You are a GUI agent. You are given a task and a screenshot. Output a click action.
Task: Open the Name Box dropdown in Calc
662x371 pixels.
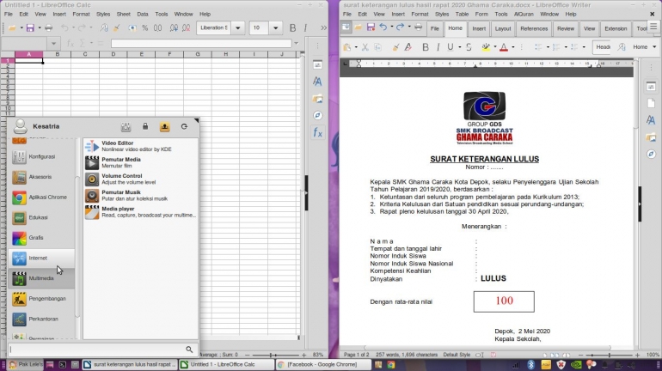[x=53, y=43]
